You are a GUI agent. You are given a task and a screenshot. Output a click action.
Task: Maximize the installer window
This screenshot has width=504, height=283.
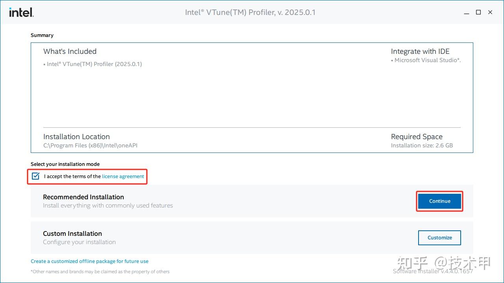click(478, 12)
